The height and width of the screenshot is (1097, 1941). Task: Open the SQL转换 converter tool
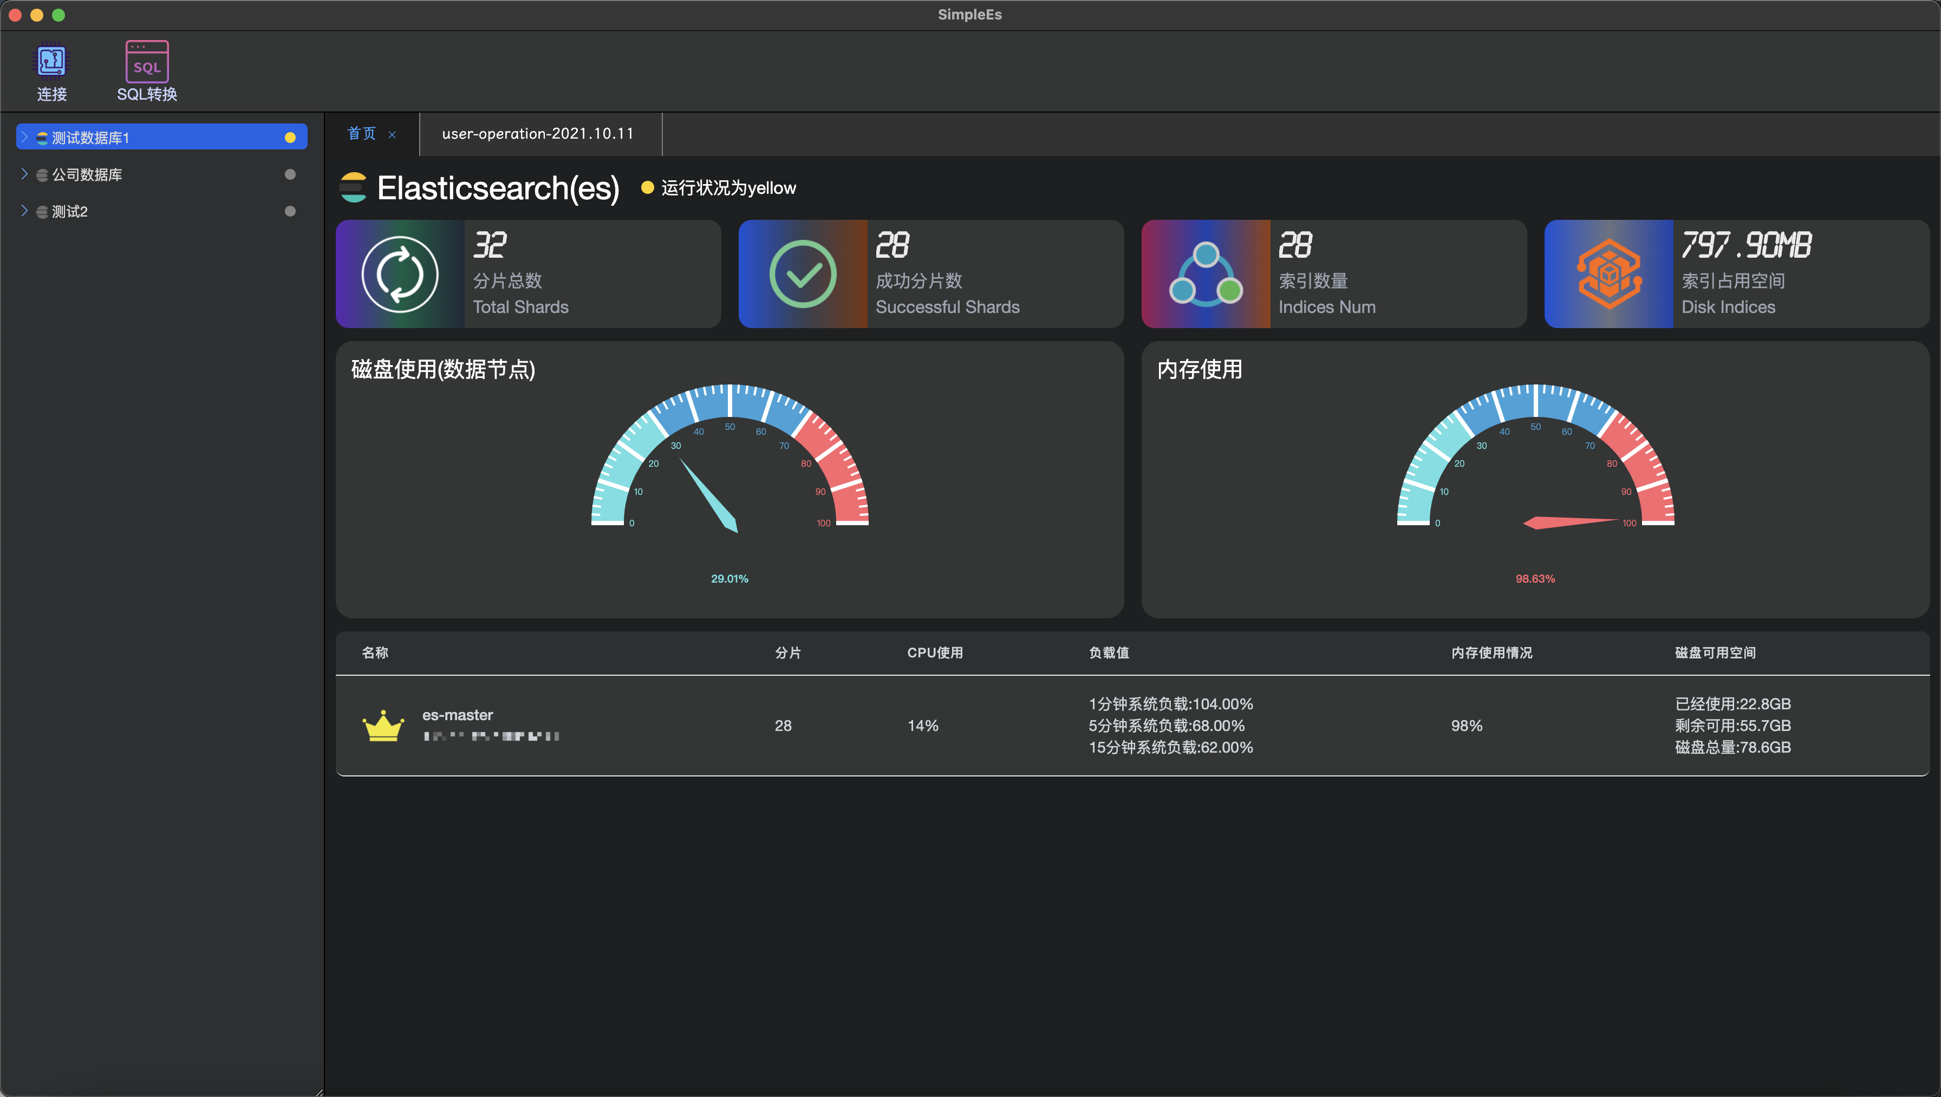pyautogui.click(x=147, y=62)
